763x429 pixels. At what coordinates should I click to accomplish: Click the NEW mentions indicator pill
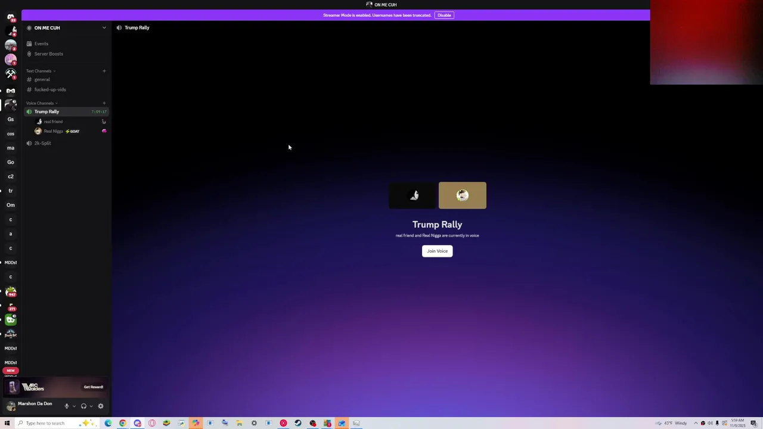tap(11, 371)
